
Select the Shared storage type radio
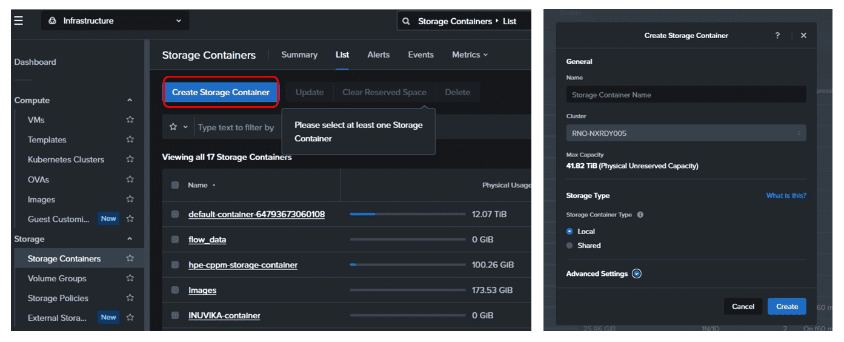click(x=570, y=246)
